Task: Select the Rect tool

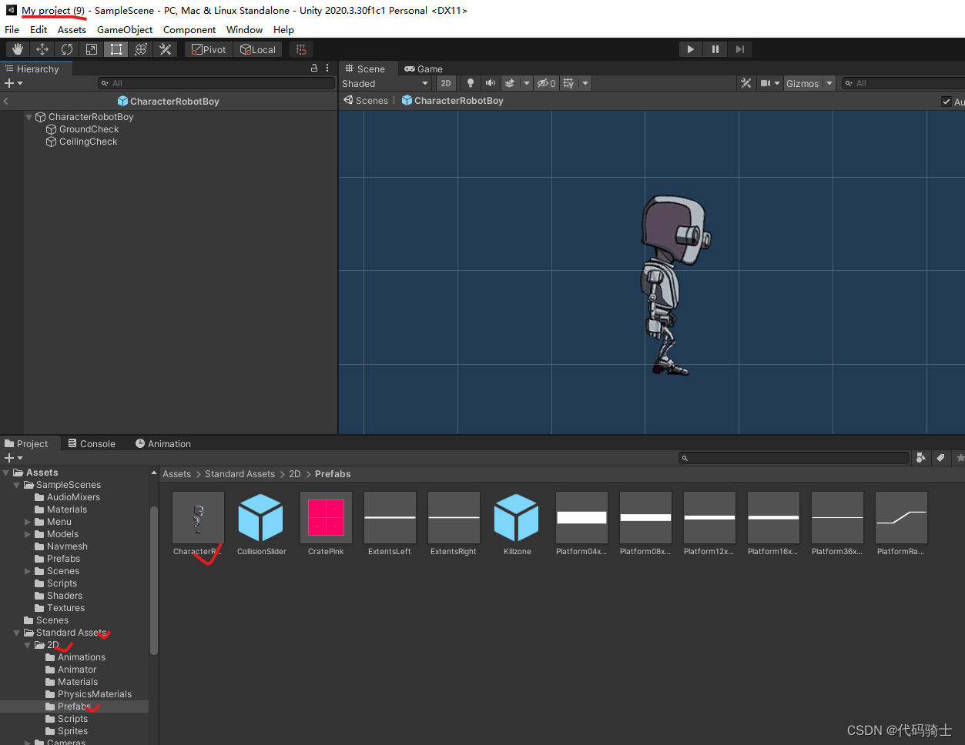Action: [116, 49]
